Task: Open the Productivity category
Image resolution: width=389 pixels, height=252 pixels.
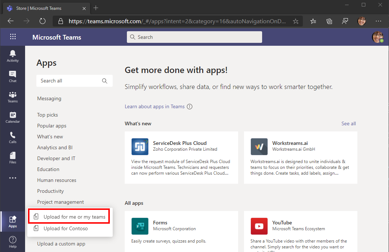Action: [x=51, y=191]
